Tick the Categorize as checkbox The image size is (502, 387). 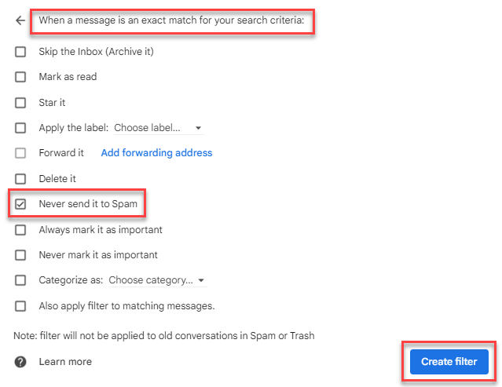pyautogui.click(x=20, y=280)
